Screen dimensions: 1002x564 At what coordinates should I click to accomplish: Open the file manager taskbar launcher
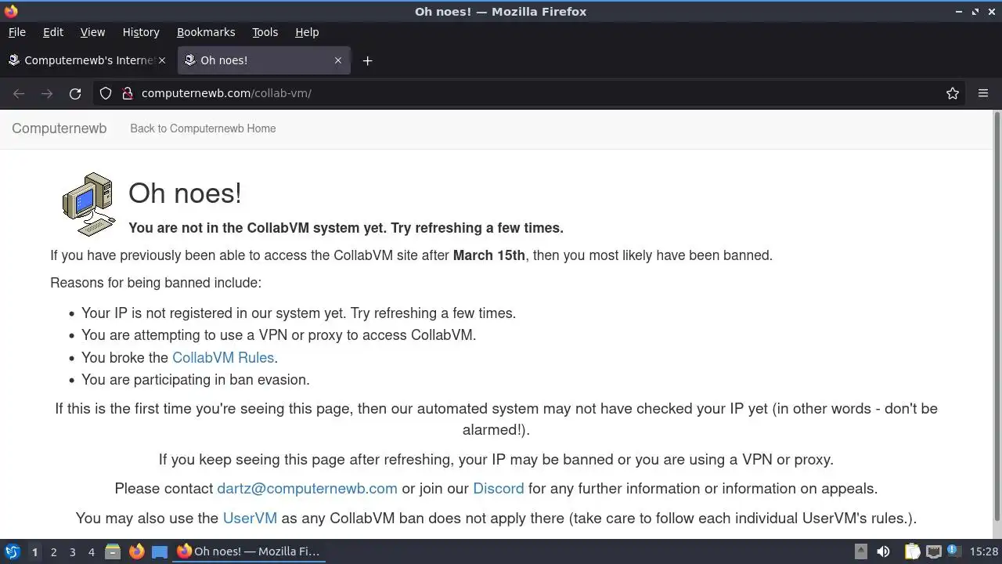[x=113, y=551]
